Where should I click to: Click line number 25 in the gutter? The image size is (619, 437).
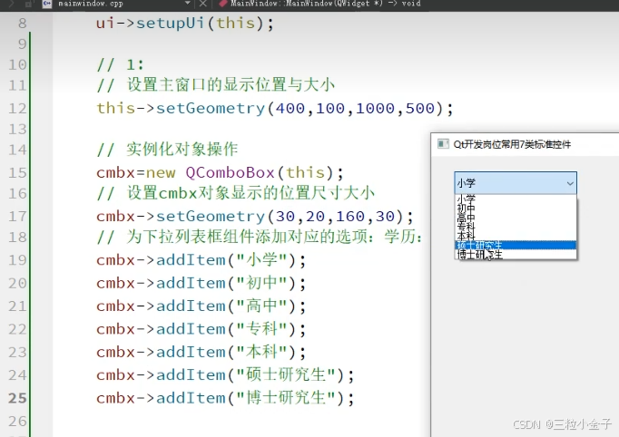[x=17, y=398]
